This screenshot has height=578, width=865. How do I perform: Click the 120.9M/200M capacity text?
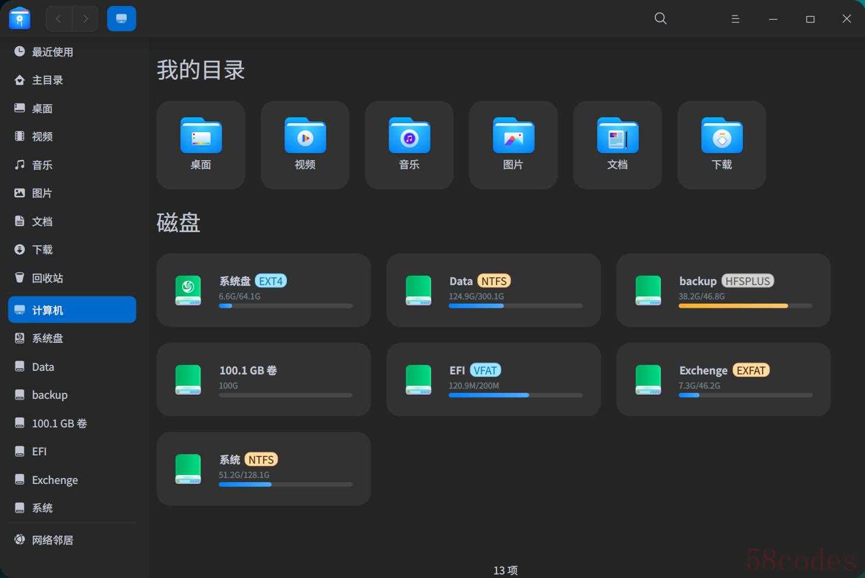[474, 385]
